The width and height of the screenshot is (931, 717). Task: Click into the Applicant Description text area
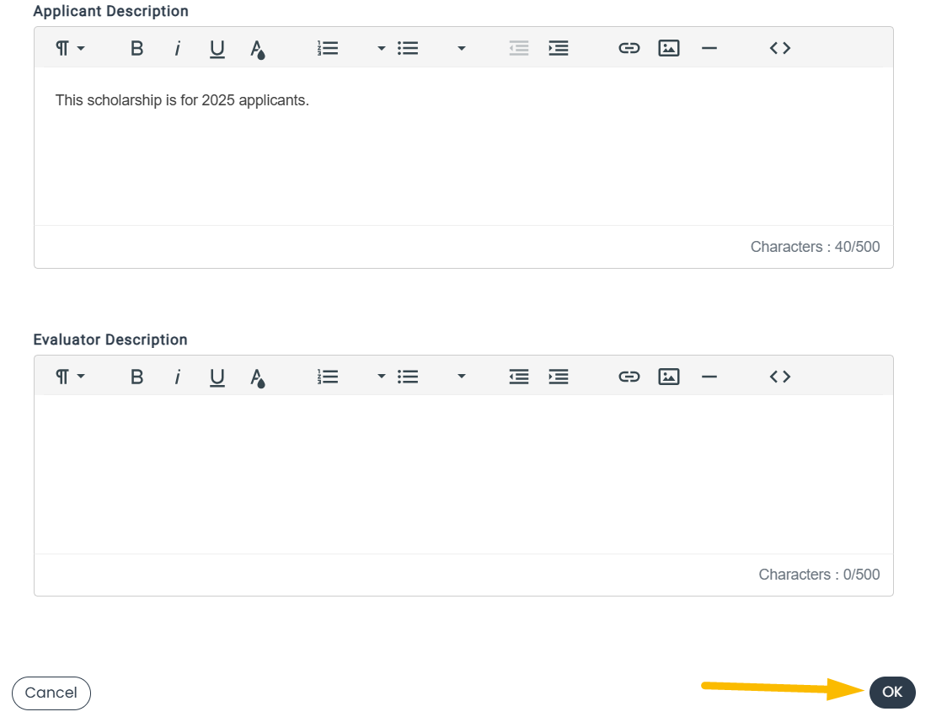point(463,146)
